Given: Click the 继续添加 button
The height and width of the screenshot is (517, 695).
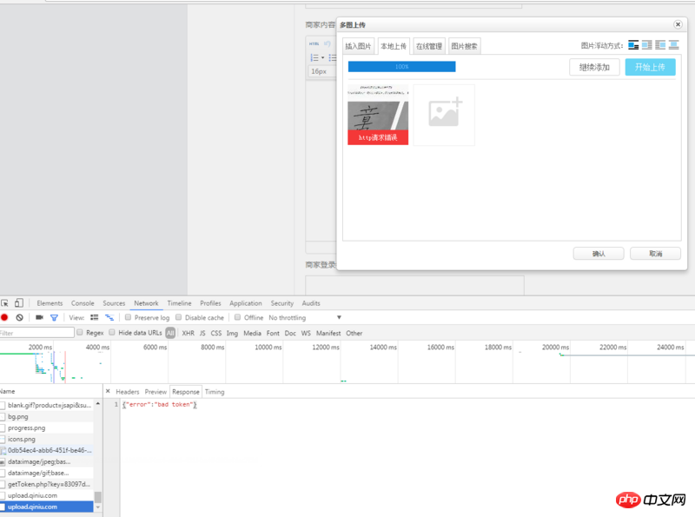Looking at the screenshot, I should [594, 67].
